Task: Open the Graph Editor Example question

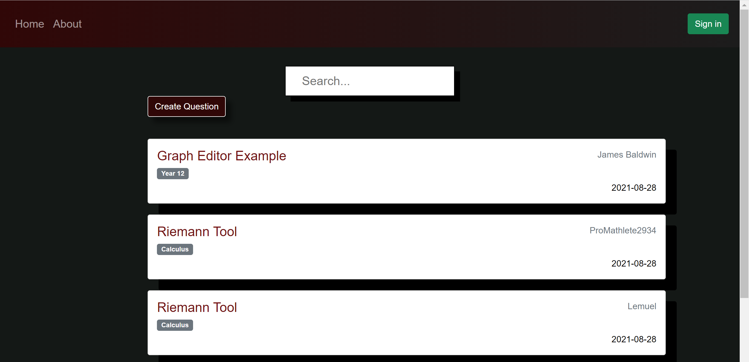Action: 221,156
